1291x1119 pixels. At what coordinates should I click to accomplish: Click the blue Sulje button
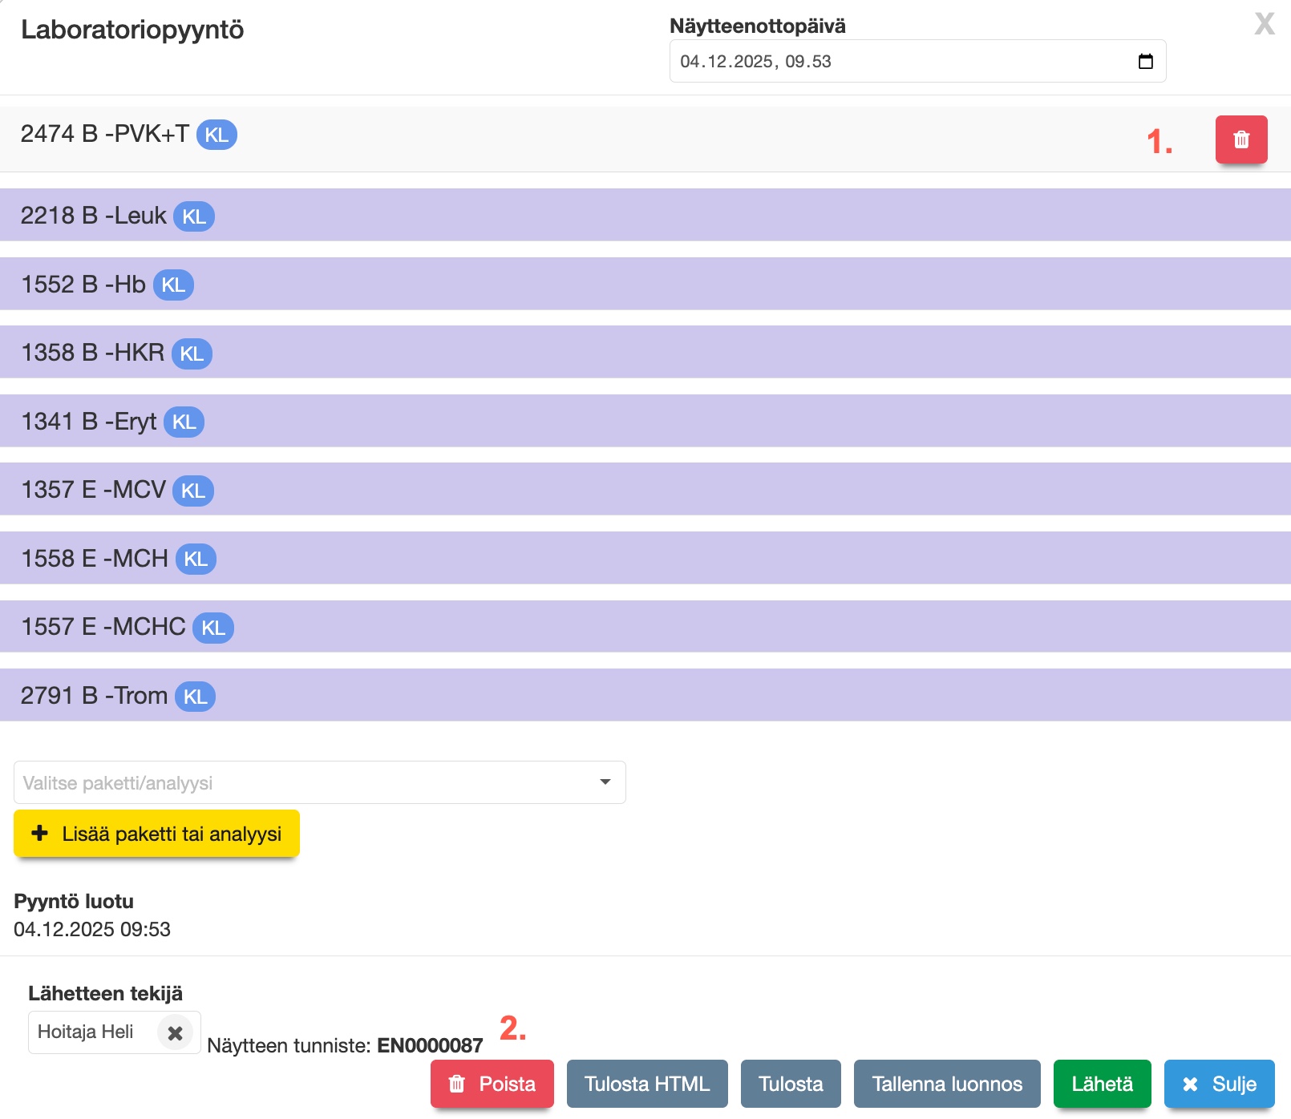(x=1219, y=1084)
